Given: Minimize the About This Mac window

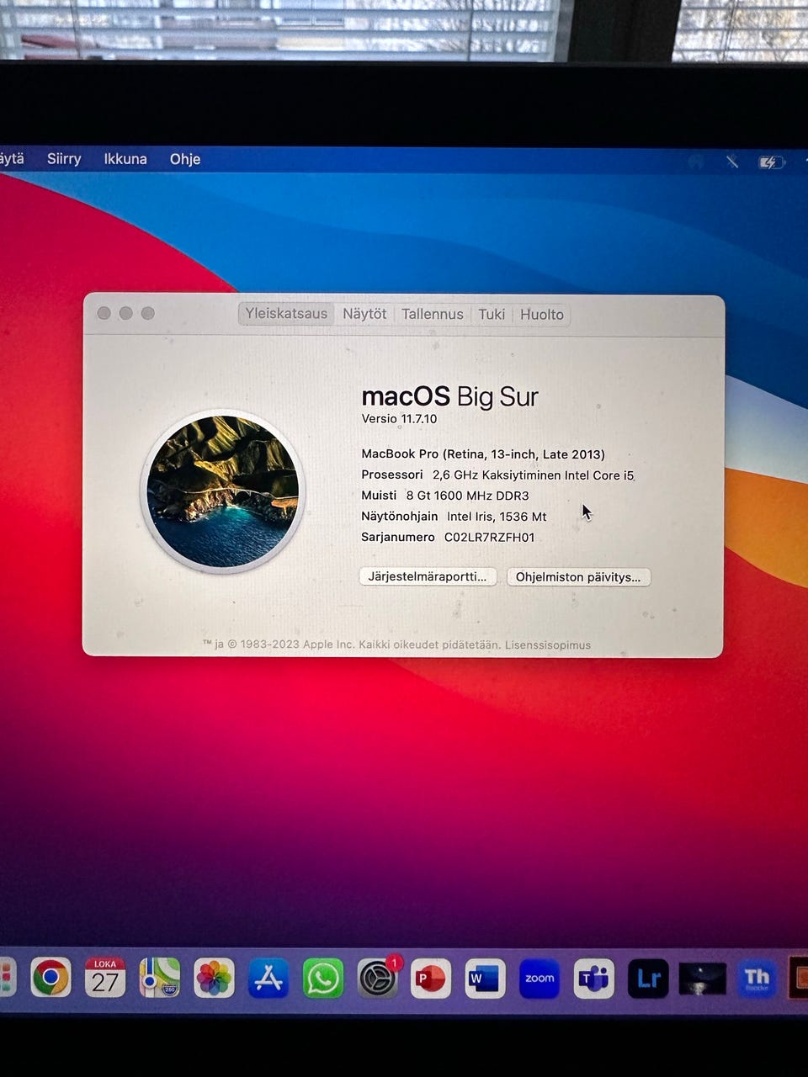Looking at the screenshot, I should [125, 313].
